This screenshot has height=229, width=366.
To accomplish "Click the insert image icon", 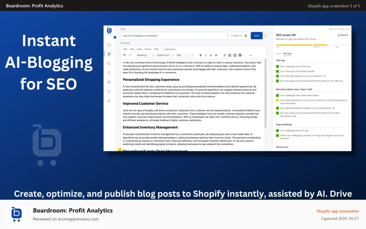I will pos(230,55).
